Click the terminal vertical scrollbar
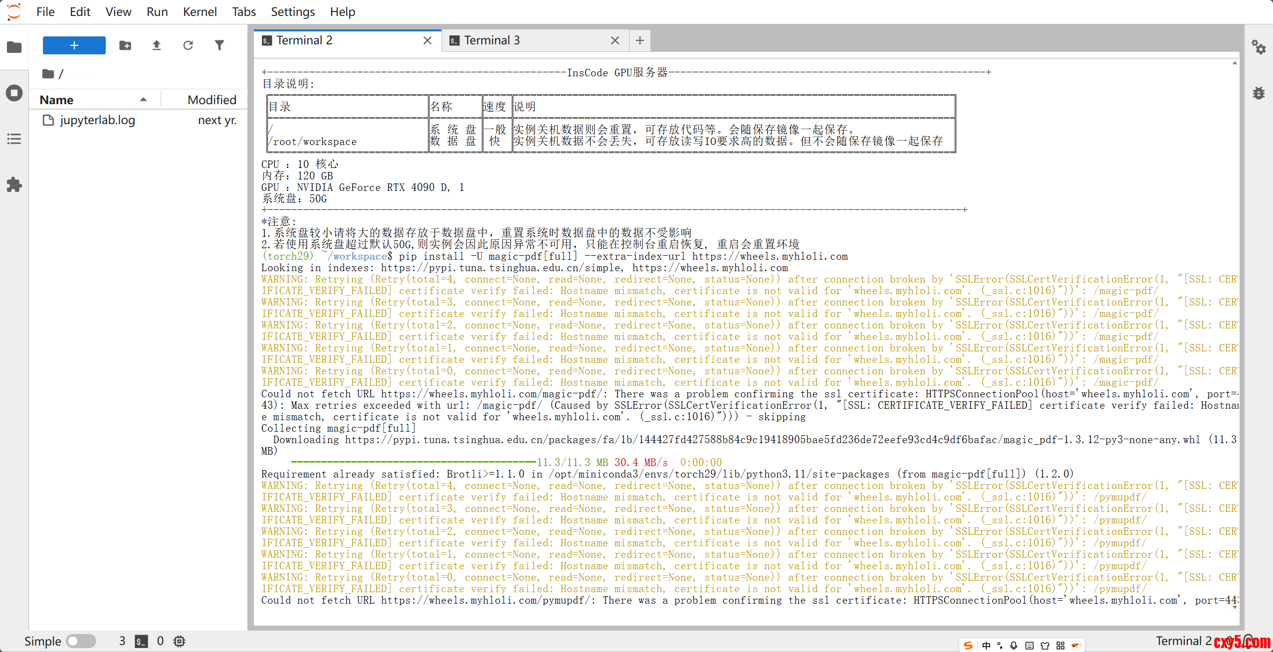1273x652 pixels. coord(1235,334)
